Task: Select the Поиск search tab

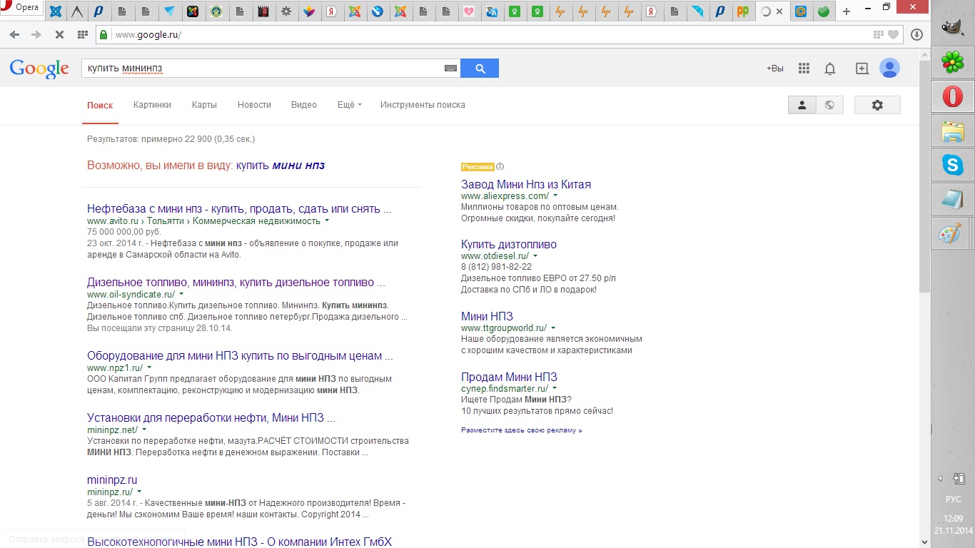Action: click(100, 105)
